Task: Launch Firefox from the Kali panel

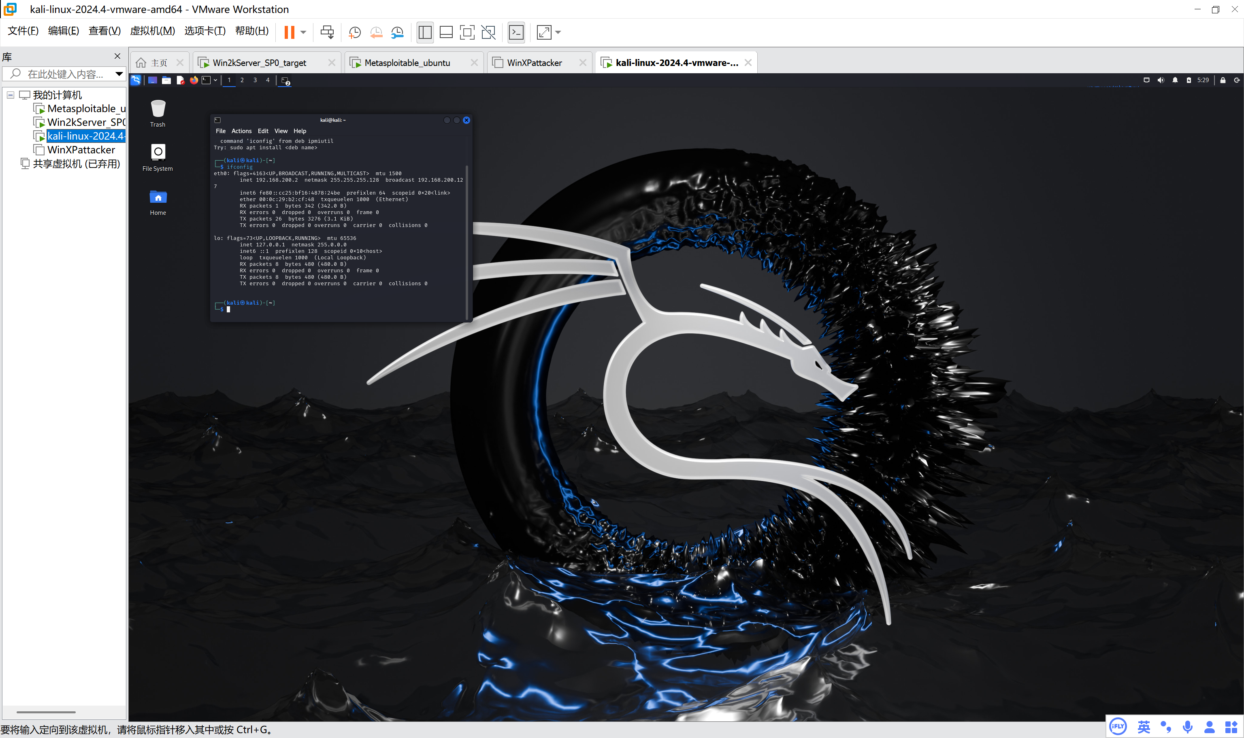Action: 194,80
